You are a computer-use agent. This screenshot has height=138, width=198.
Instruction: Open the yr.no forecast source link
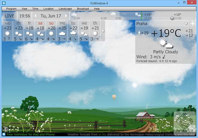pos(102,135)
